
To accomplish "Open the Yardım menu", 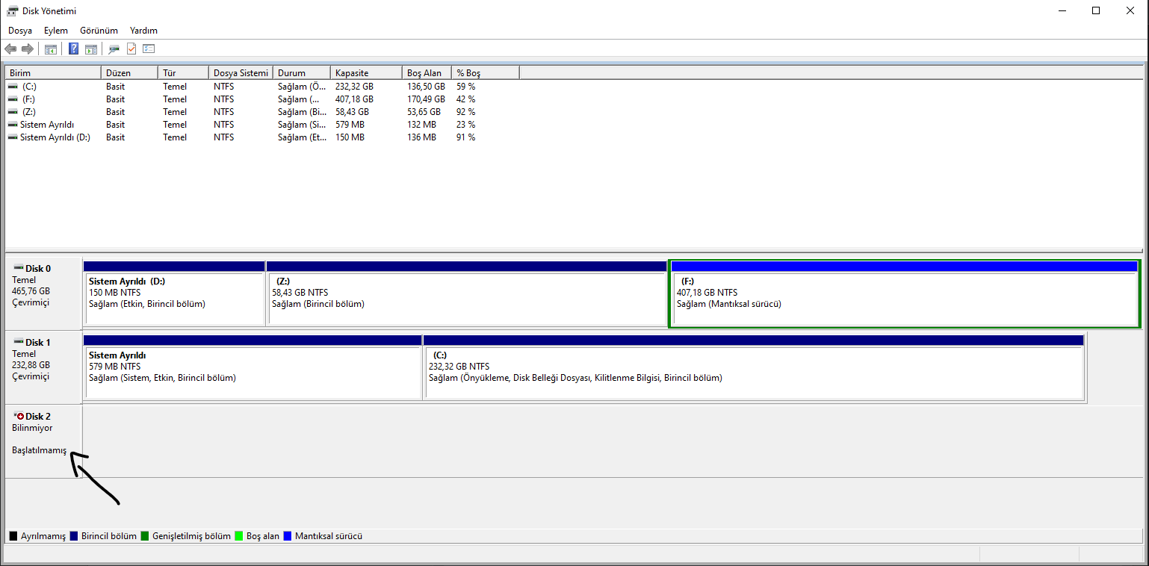I will [x=143, y=31].
